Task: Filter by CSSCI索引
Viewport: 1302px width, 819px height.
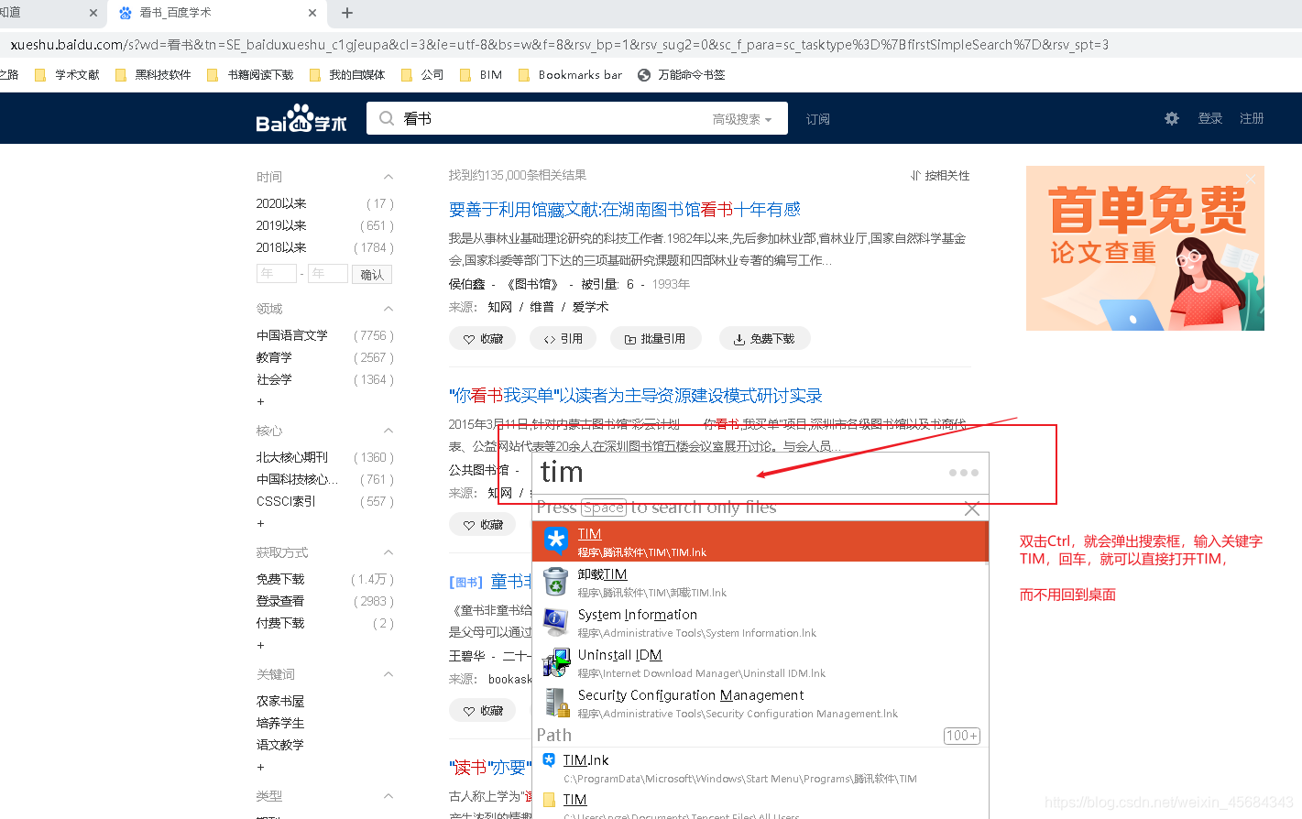Action: [286, 501]
